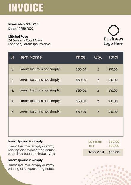Click the Business Logo Here text
The width and height of the screenshot is (131, 185).
point(114,41)
